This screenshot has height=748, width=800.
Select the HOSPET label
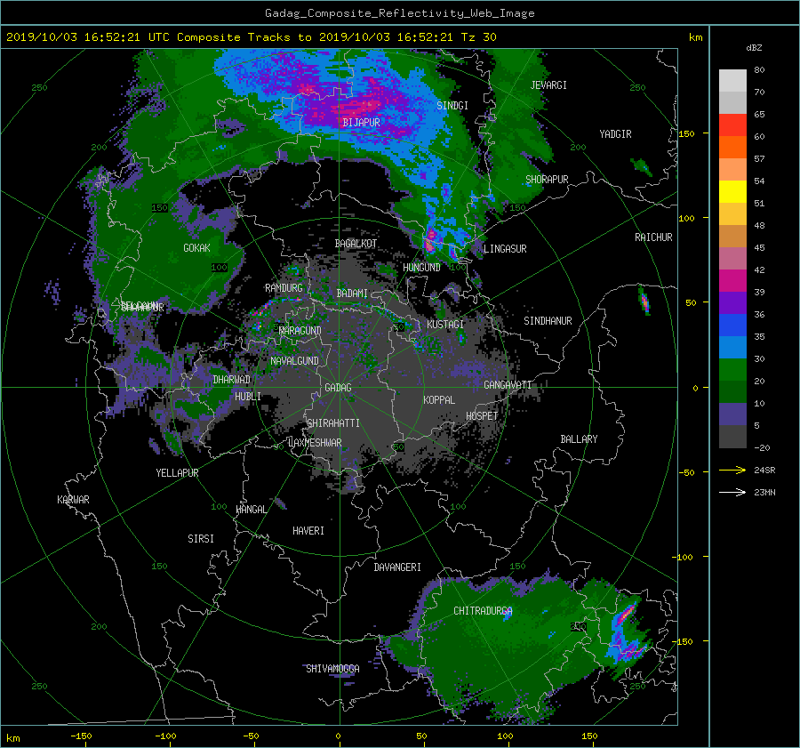click(x=482, y=416)
